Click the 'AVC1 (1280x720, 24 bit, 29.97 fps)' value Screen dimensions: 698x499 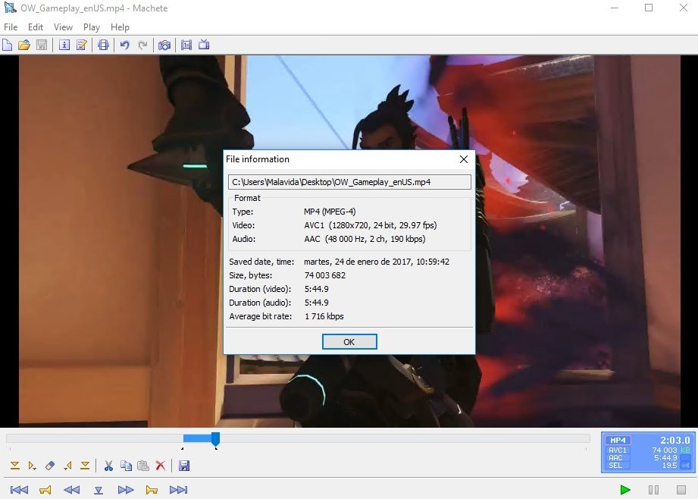pyautogui.click(x=371, y=225)
